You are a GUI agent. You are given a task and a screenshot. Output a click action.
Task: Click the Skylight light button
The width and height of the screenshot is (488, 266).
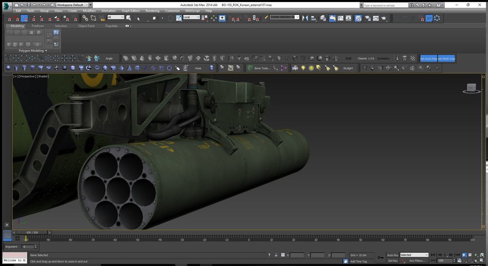coord(348,68)
